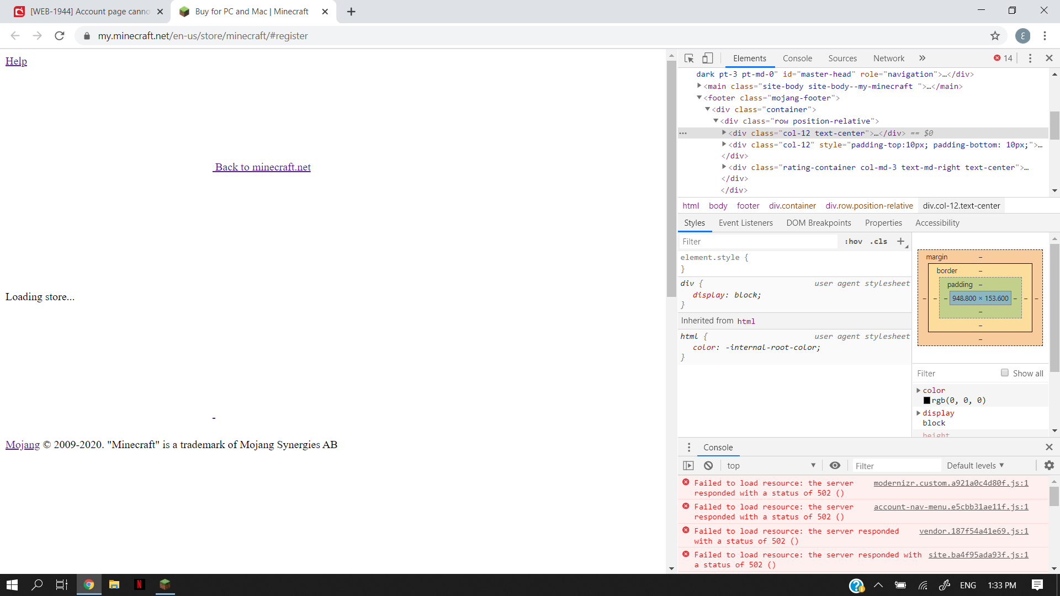Open the console settings gear
This screenshot has height=596, width=1060.
click(1049, 465)
